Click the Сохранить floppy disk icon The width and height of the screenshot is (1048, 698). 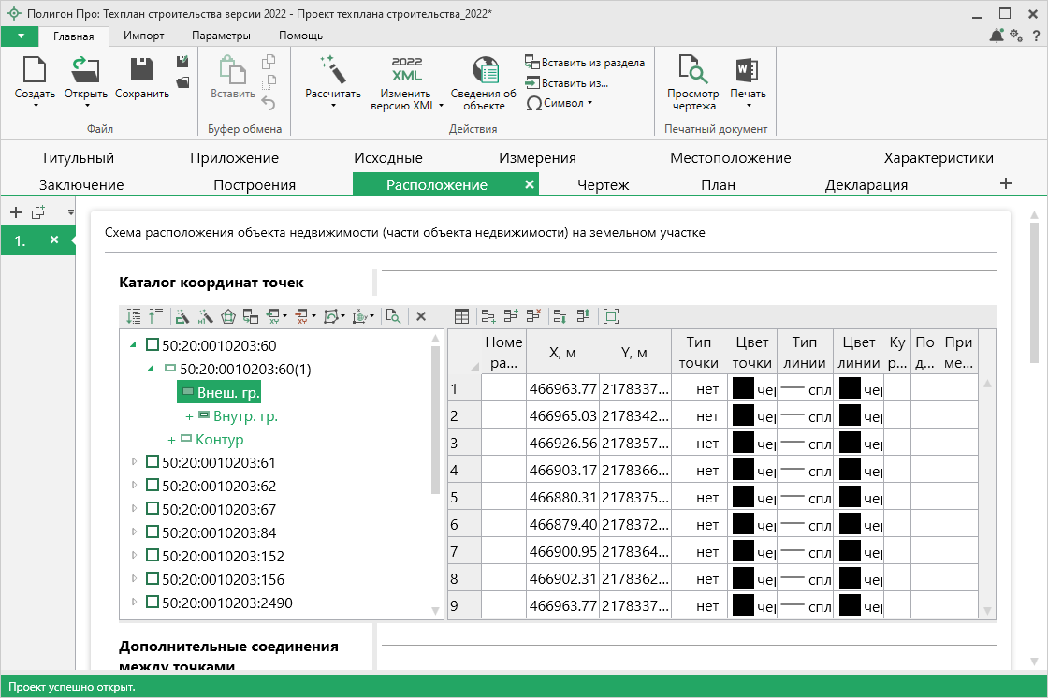point(142,70)
